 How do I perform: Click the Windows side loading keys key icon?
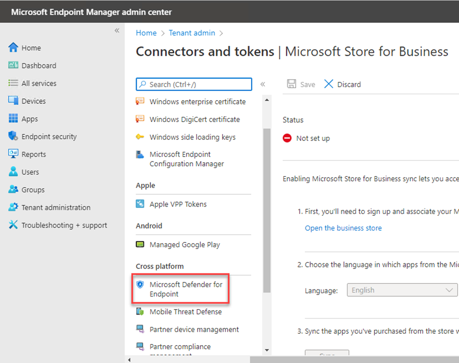[x=140, y=137]
